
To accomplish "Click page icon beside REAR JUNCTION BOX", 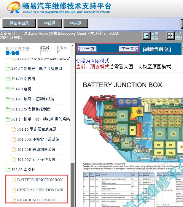I will point(14,200).
